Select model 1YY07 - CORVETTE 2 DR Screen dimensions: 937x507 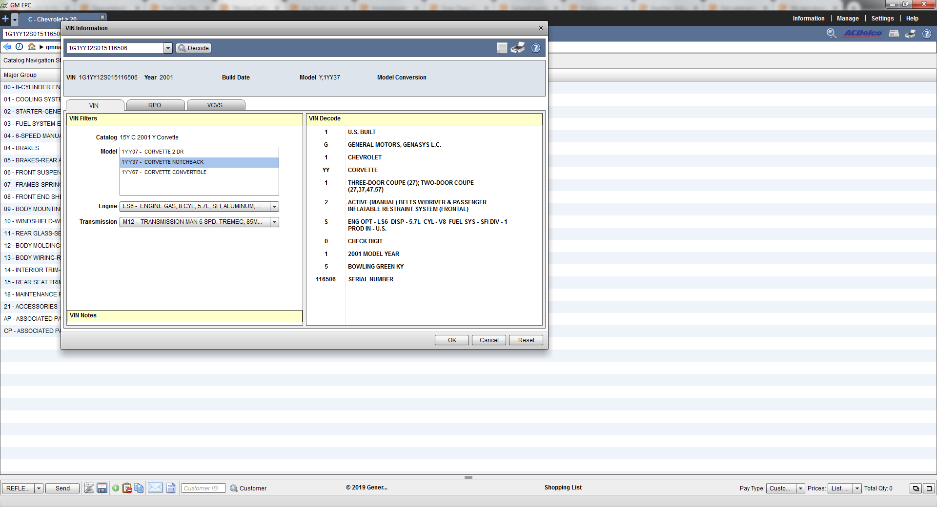pos(199,152)
